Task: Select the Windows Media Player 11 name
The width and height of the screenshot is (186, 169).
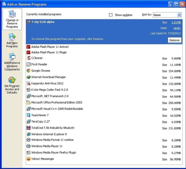Action: 47,146
